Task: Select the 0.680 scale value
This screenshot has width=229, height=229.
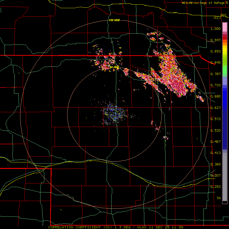Action: (216, 96)
